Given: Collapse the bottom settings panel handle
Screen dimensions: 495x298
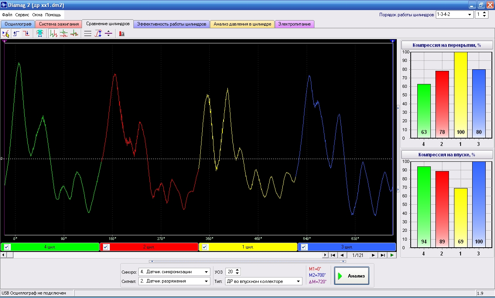Looking at the screenshot, I should tap(247, 261).
